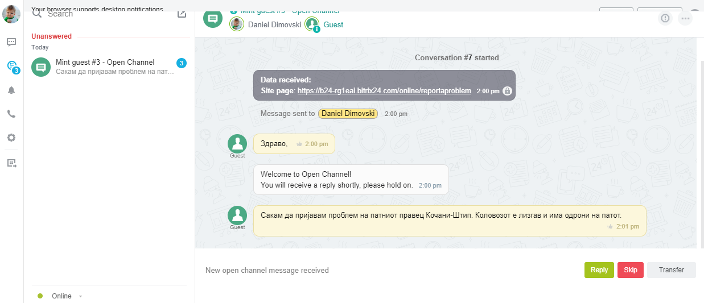Open messenger settings gear icon
Viewport: 704px width, 303px height.
tap(11, 138)
